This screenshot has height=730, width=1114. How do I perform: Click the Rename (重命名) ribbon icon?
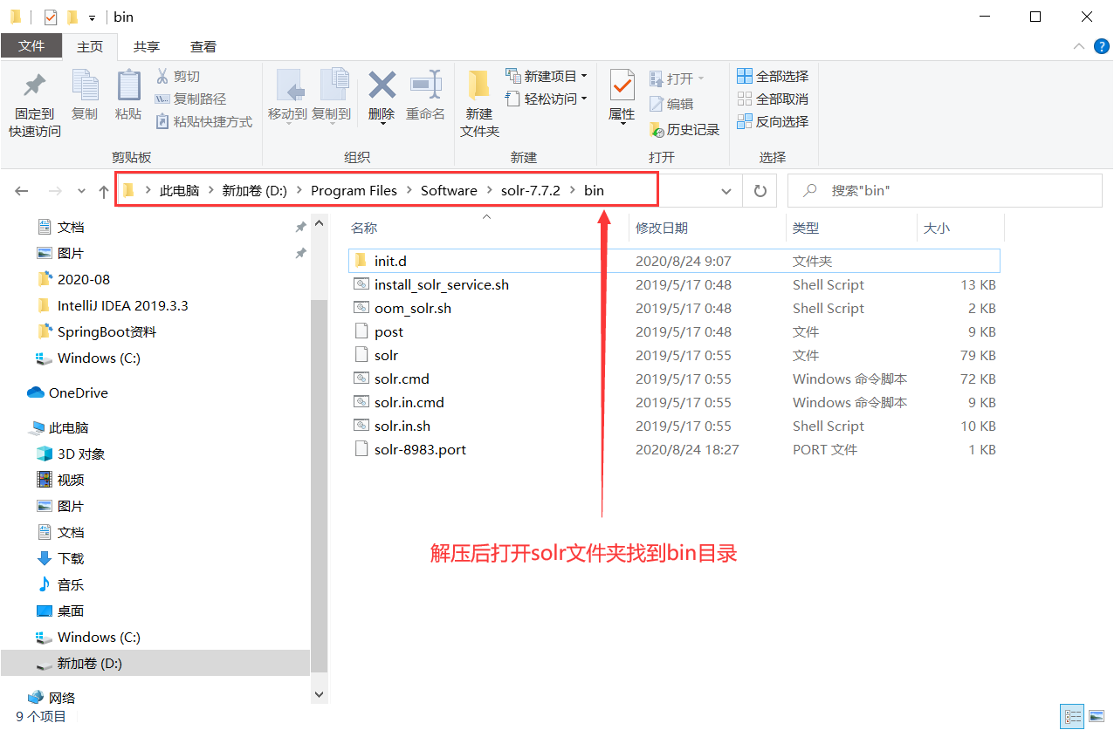(x=425, y=96)
